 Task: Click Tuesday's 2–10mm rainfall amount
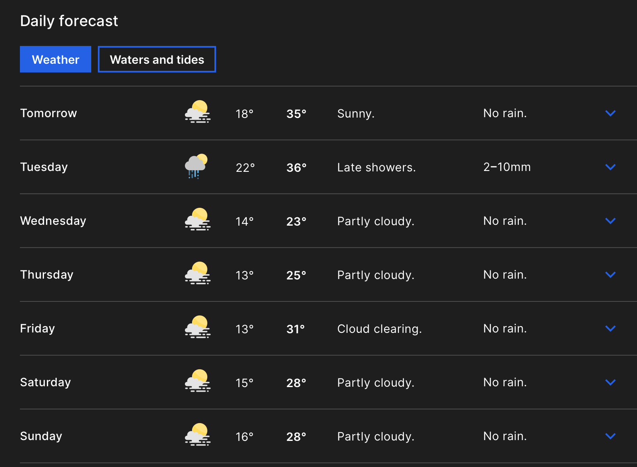507,167
